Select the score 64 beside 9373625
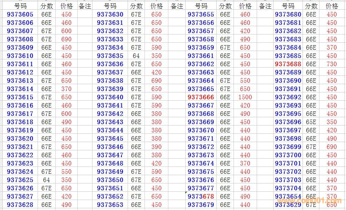346x210 pixels. pyautogui.click(x=46, y=180)
